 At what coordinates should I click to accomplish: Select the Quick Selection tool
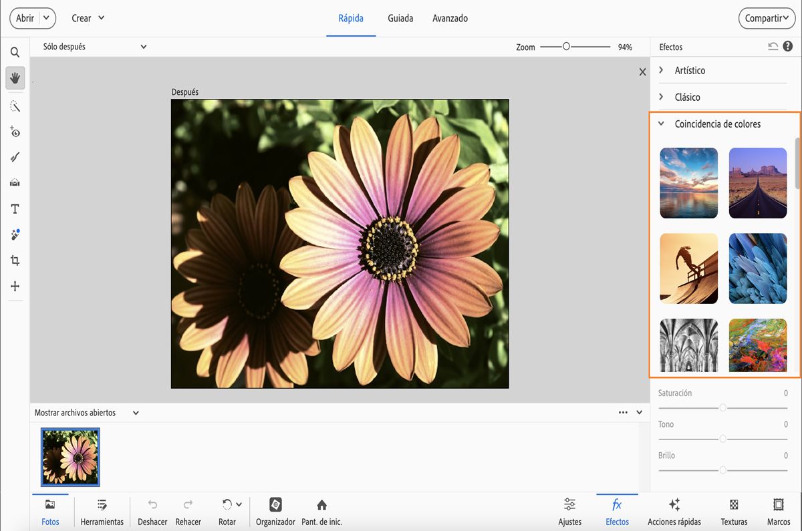tap(15, 106)
